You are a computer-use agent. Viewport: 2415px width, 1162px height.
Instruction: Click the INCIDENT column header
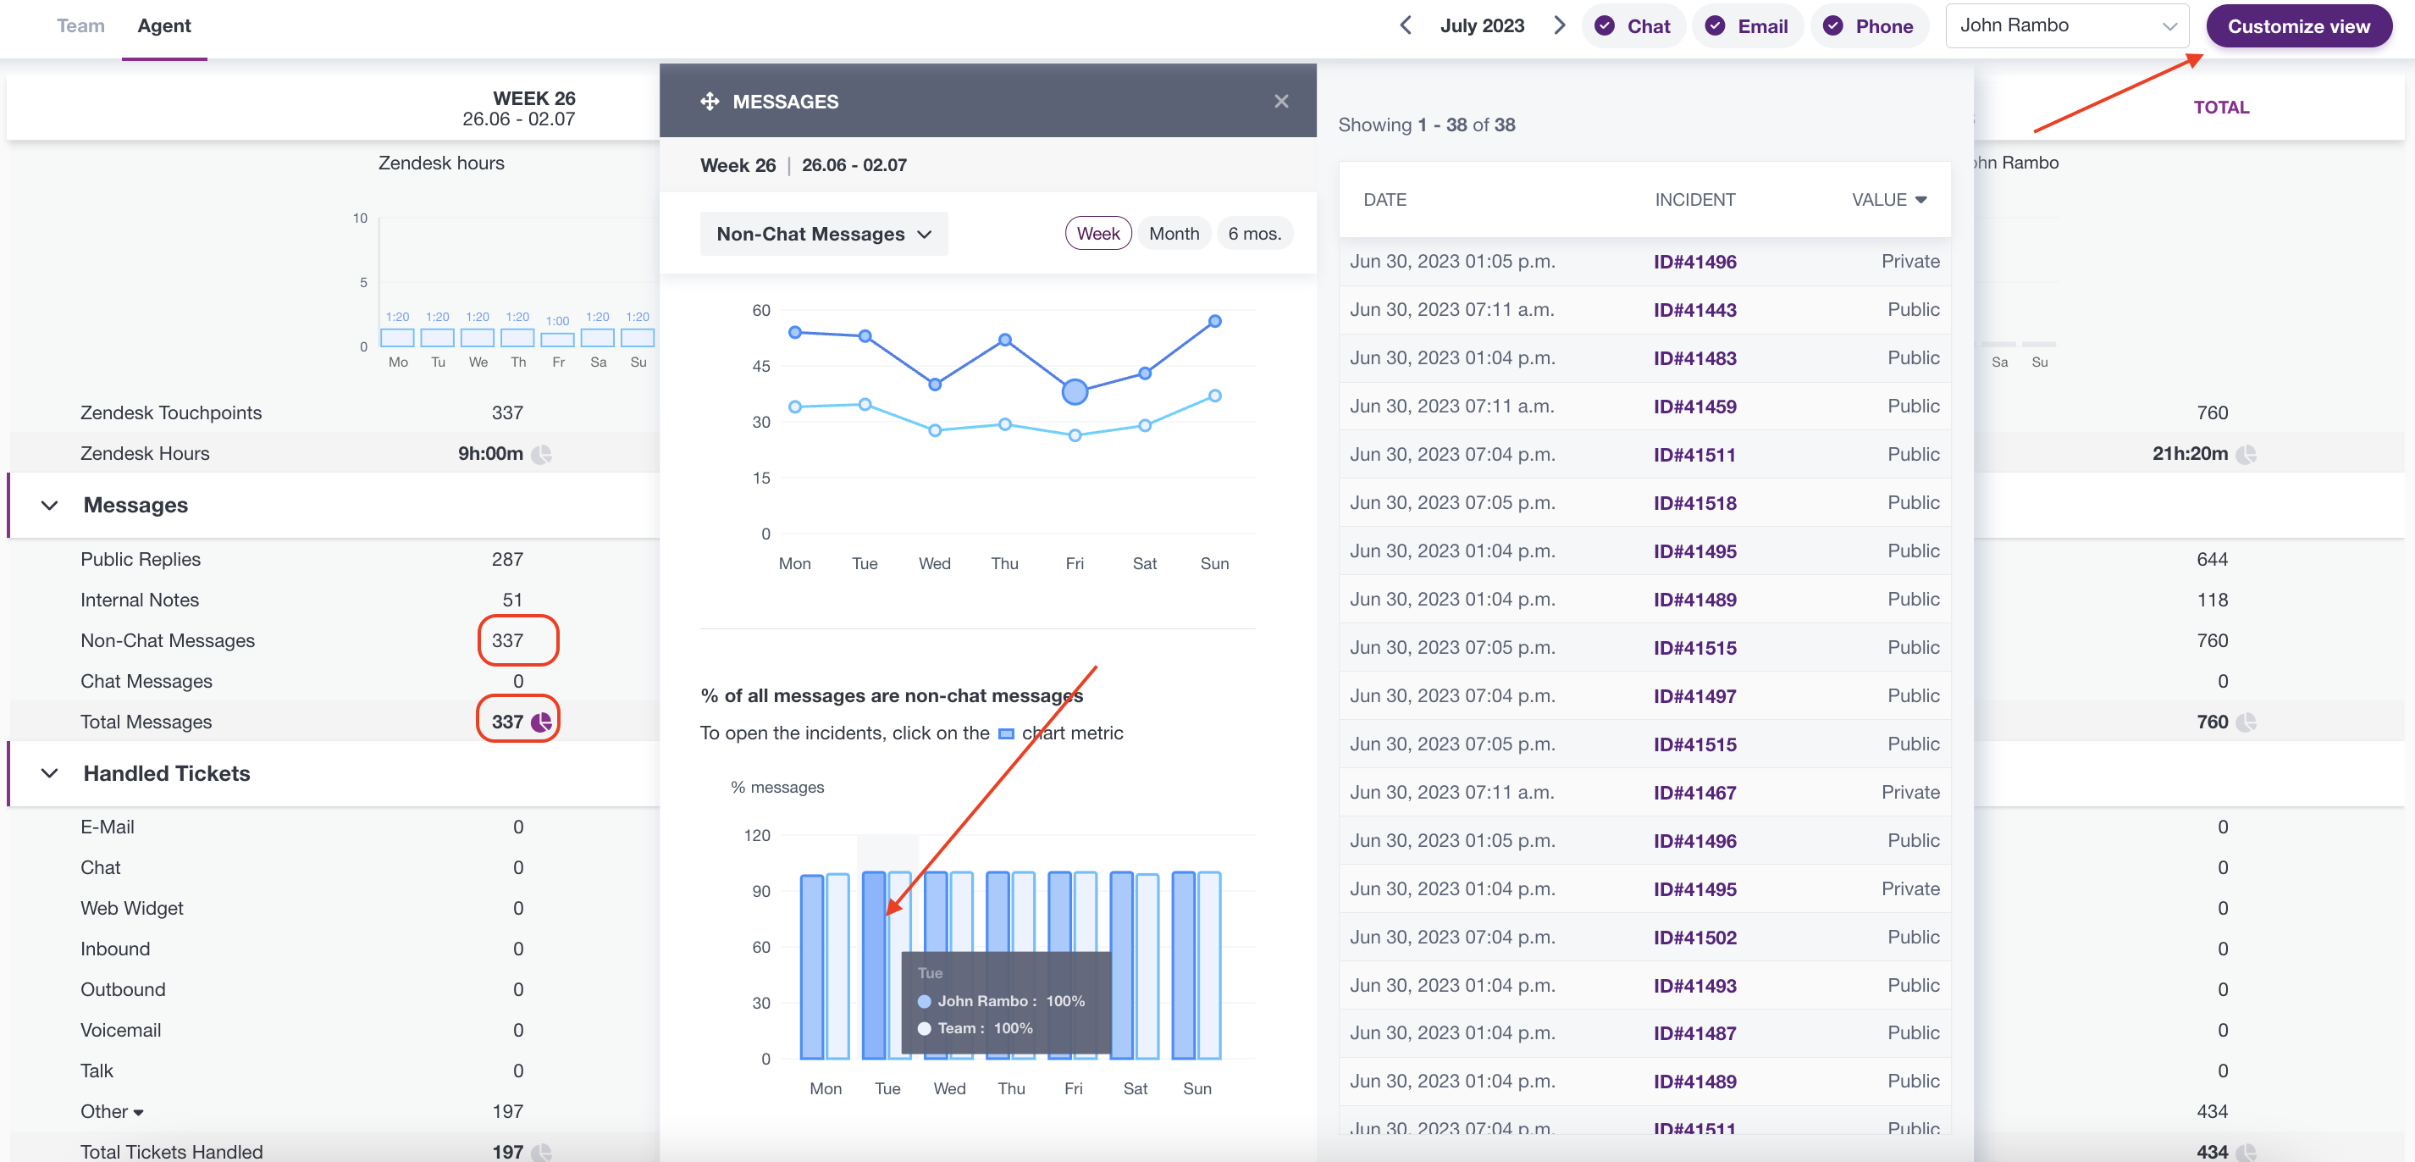click(1694, 200)
